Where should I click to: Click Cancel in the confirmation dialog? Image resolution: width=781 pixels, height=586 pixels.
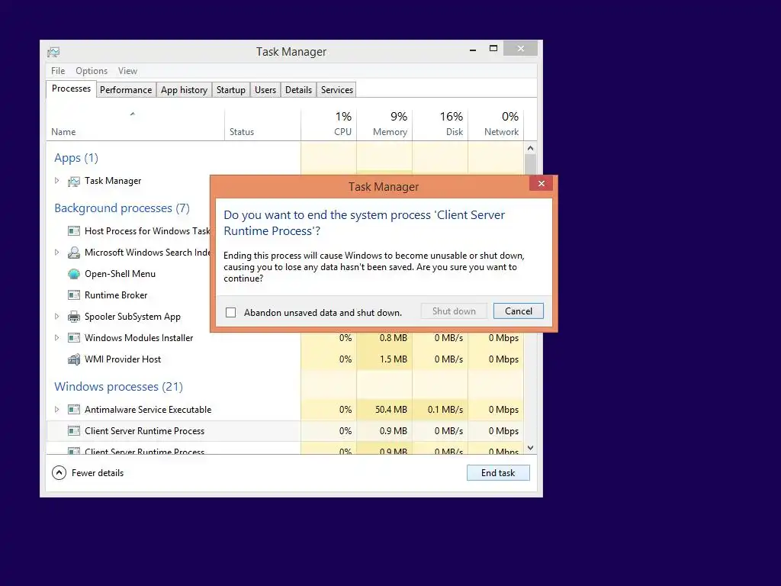(x=519, y=311)
